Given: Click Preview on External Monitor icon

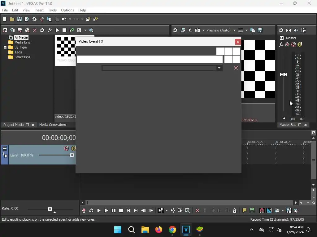Looking at the screenshot, I should pos(183,30).
